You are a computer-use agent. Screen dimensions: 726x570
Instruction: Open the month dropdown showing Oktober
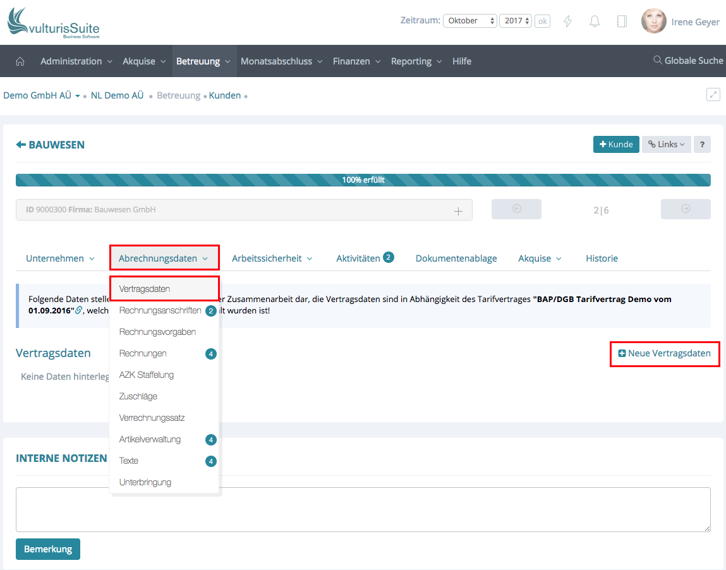[470, 21]
